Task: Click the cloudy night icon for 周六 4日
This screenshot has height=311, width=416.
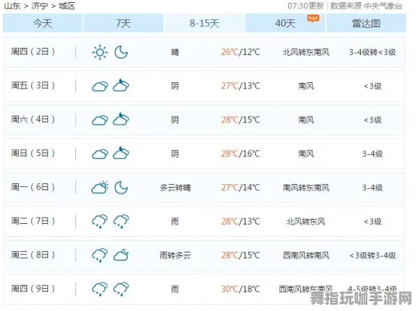Action: (x=121, y=119)
